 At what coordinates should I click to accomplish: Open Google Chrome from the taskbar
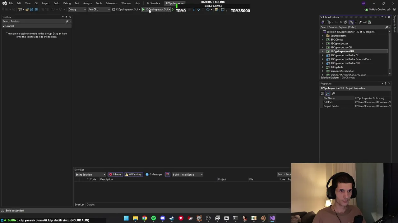click(144, 218)
